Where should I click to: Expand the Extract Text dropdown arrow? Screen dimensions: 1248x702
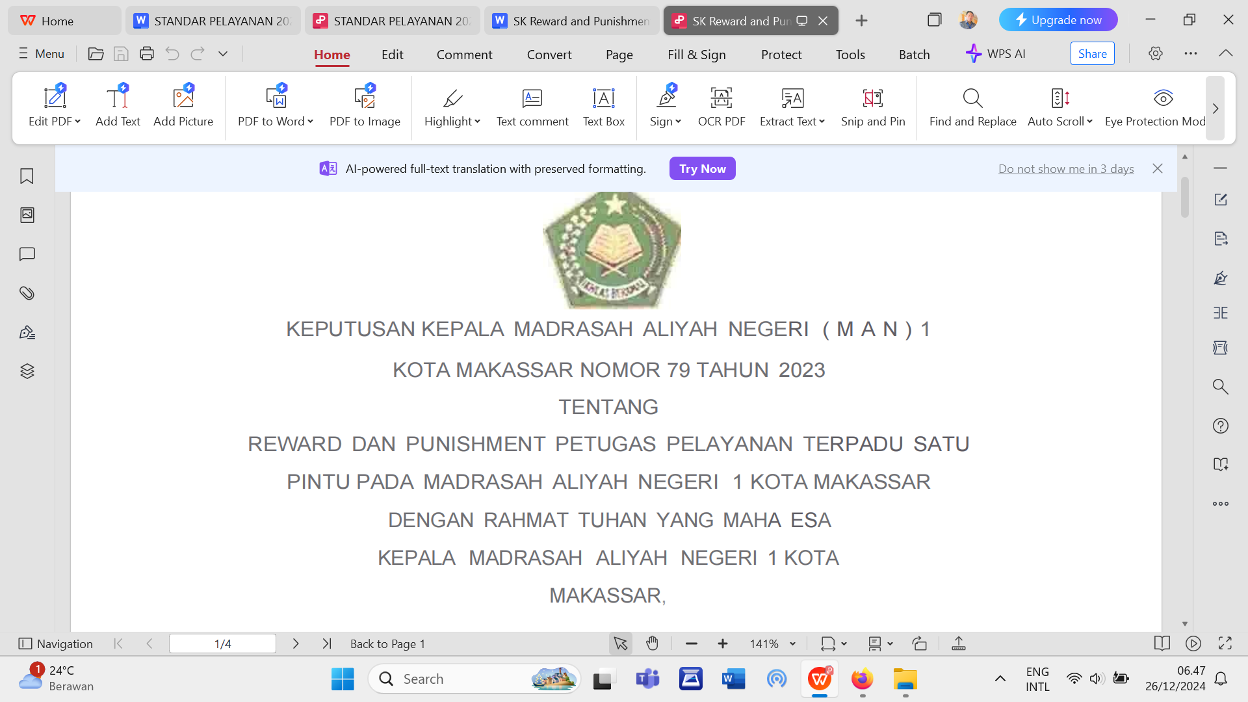[822, 122]
